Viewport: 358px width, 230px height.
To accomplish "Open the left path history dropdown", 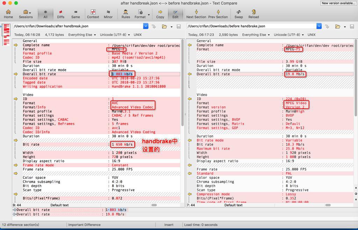I will point(146,26).
